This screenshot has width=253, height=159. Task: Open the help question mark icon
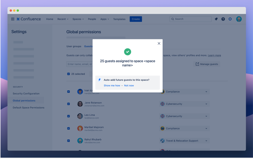tap(223, 19)
